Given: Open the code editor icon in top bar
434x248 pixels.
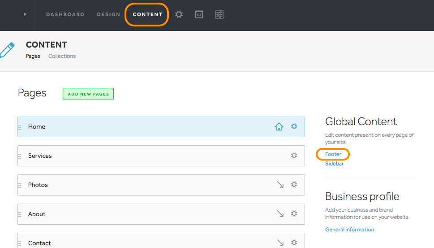Looking at the screenshot, I should coord(199,14).
